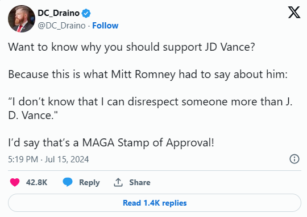Click the "D. Vance." continuation line

point(33,116)
